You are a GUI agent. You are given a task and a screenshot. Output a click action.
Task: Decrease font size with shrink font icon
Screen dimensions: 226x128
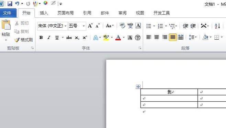(98, 26)
